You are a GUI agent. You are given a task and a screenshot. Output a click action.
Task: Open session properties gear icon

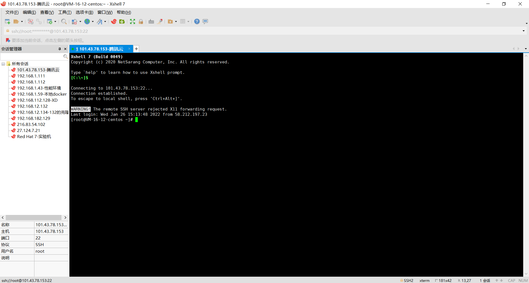point(50,21)
